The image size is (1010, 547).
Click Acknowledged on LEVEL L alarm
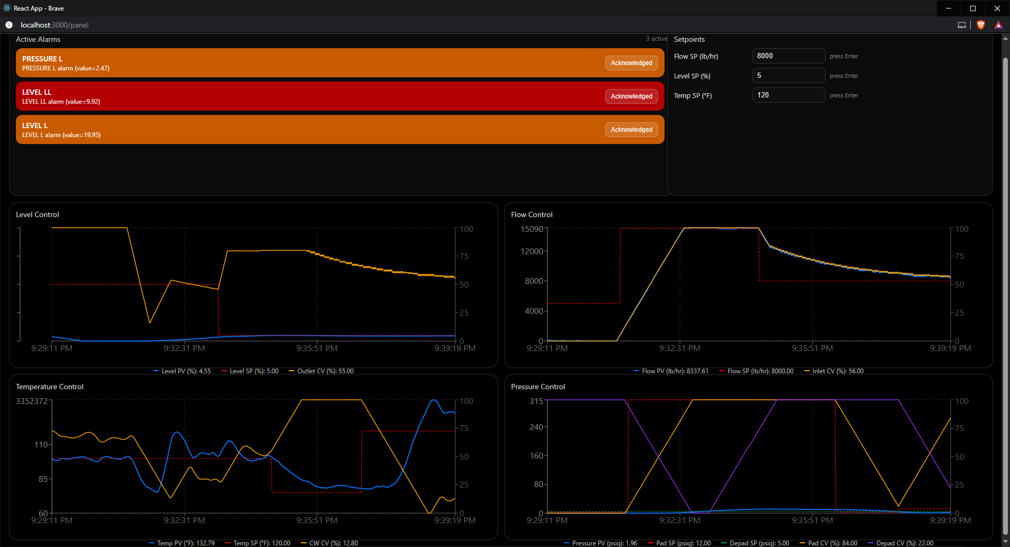coord(631,130)
